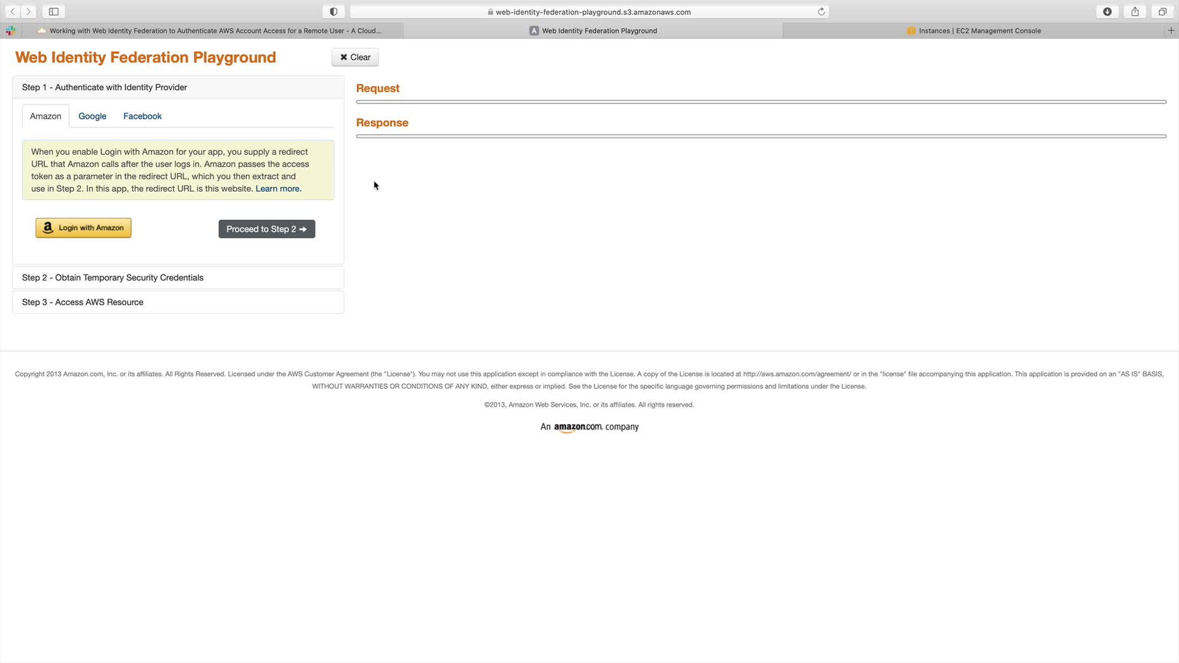Screen dimensions: 1179x663
Task: Select the Facebook provider tab
Action: [142, 116]
